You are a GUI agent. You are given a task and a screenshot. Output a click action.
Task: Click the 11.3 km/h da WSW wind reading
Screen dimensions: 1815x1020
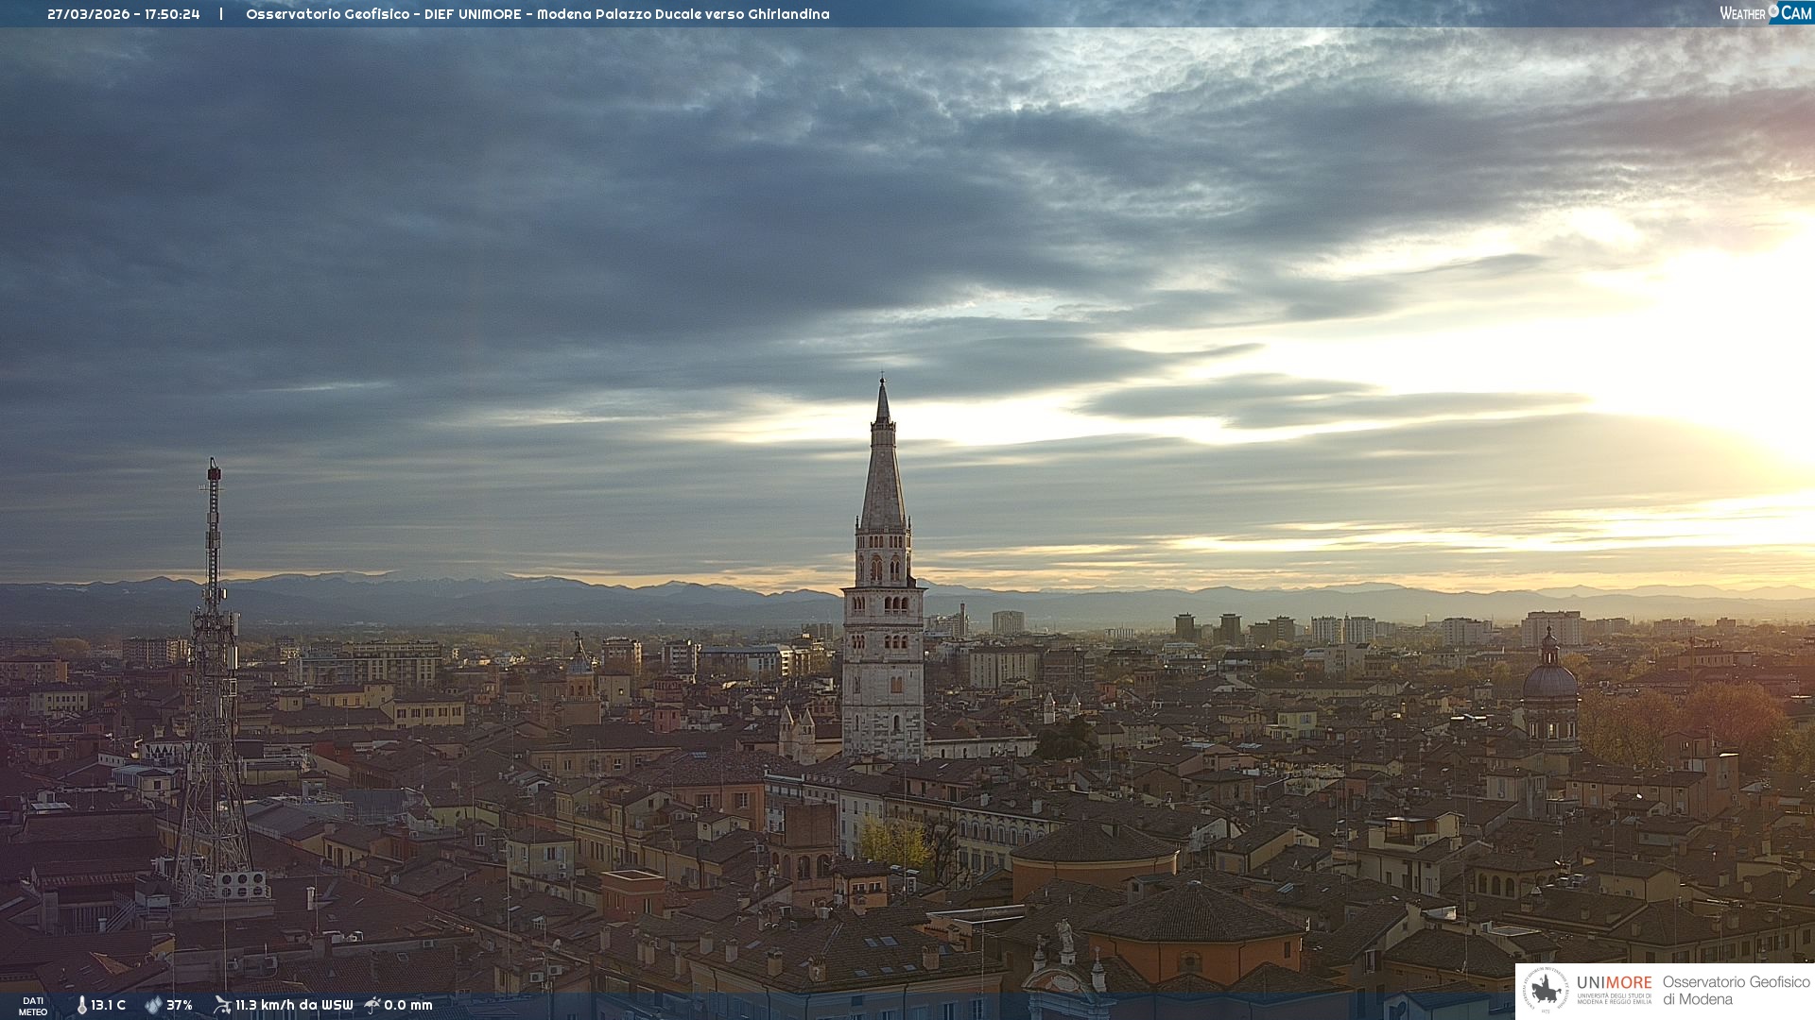(x=293, y=1006)
